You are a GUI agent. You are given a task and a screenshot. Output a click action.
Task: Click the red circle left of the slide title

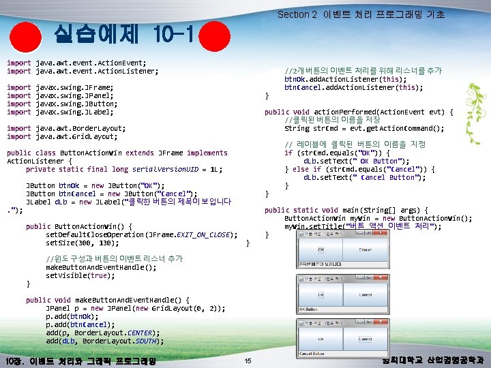click(x=26, y=37)
